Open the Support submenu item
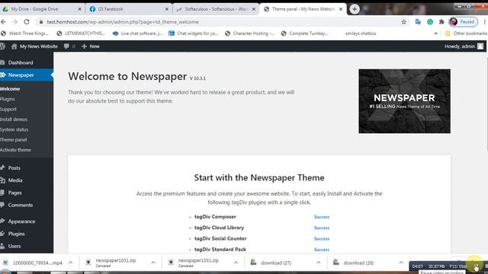488x274 pixels. (8, 110)
